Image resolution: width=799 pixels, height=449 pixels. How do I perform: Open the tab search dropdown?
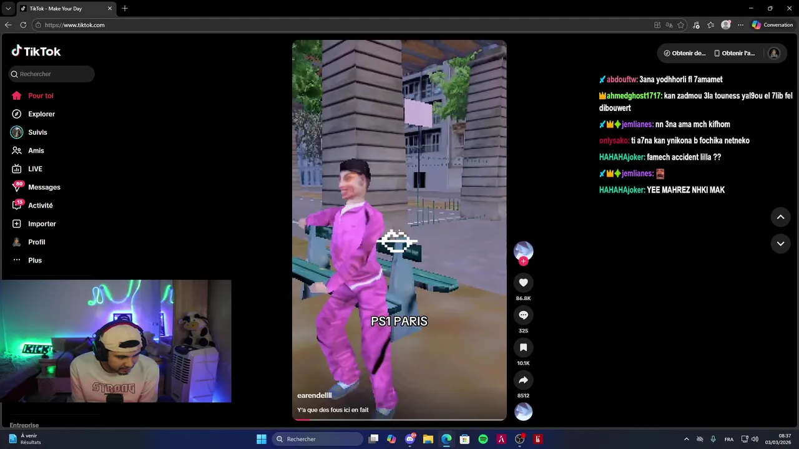point(8,8)
